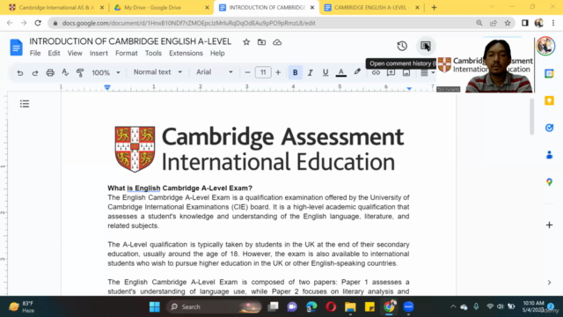Viewport: 563px width, 317px height.
Task: Open the Arial font dropdown
Action: coord(215,72)
